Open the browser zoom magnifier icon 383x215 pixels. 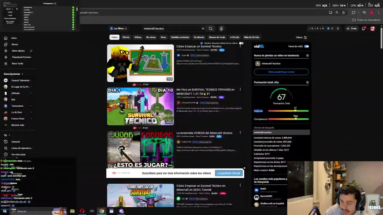tap(337, 13)
